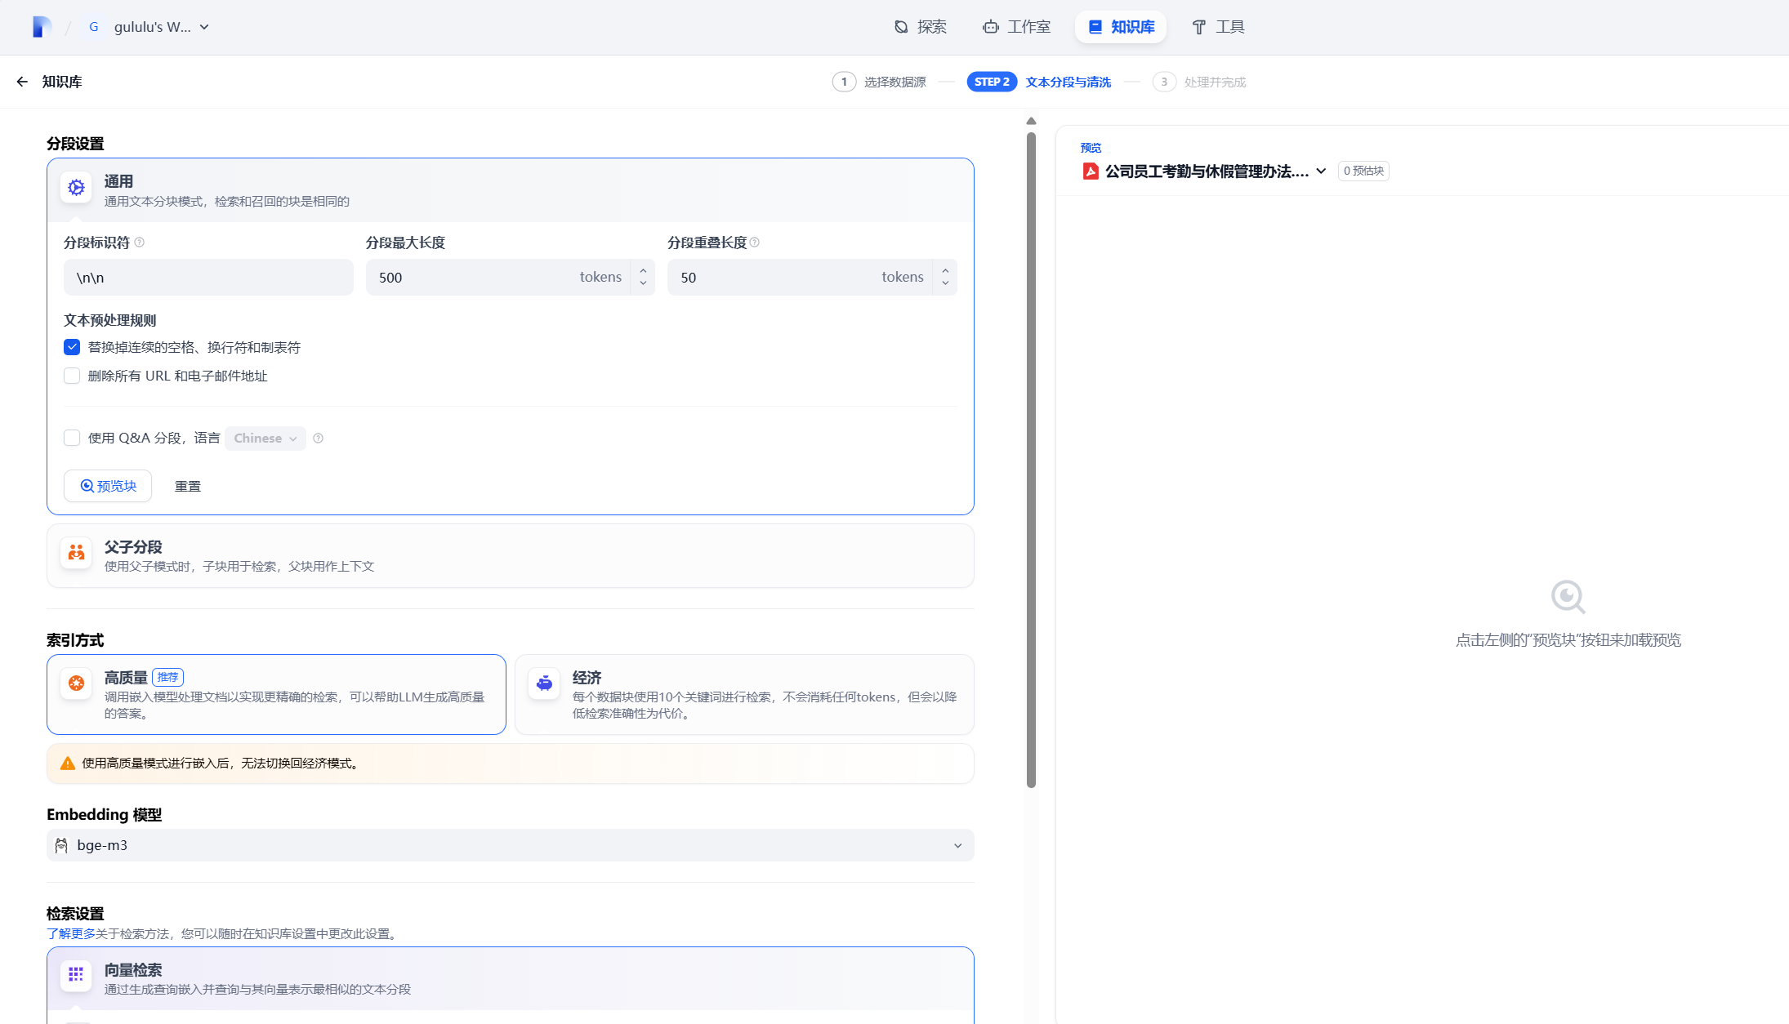
Task: Click the 经济 piggy bank icon
Action: [544, 683]
